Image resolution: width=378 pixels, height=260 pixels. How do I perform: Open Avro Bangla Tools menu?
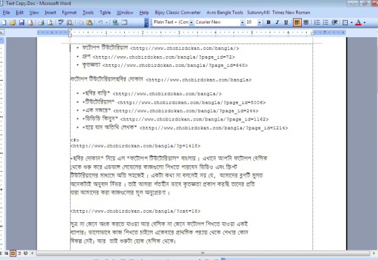click(225, 13)
